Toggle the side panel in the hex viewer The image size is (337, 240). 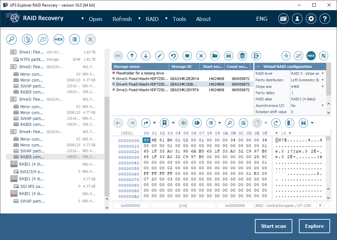(x=289, y=123)
